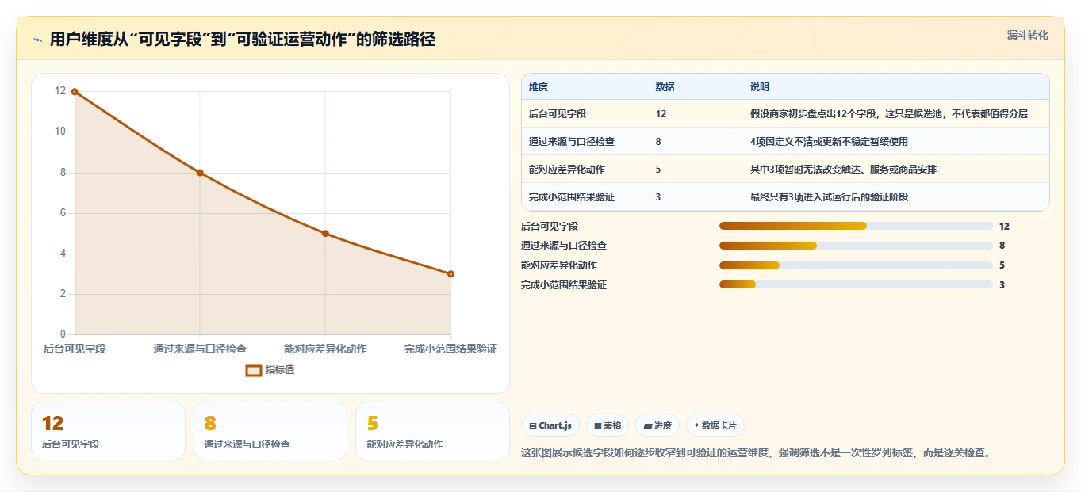Click the 完成小范围结果验证 cell in the table

(x=572, y=197)
